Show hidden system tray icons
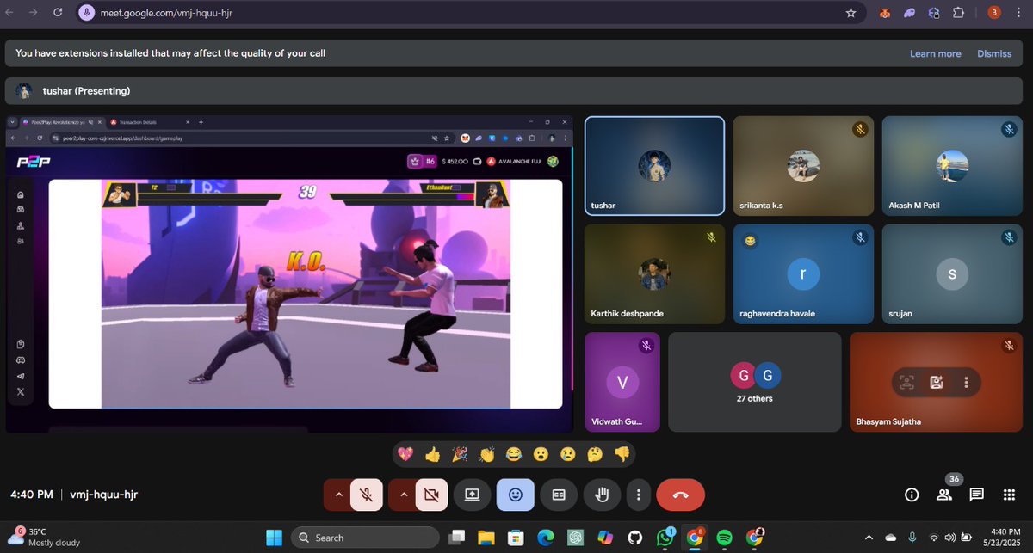 click(868, 538)
